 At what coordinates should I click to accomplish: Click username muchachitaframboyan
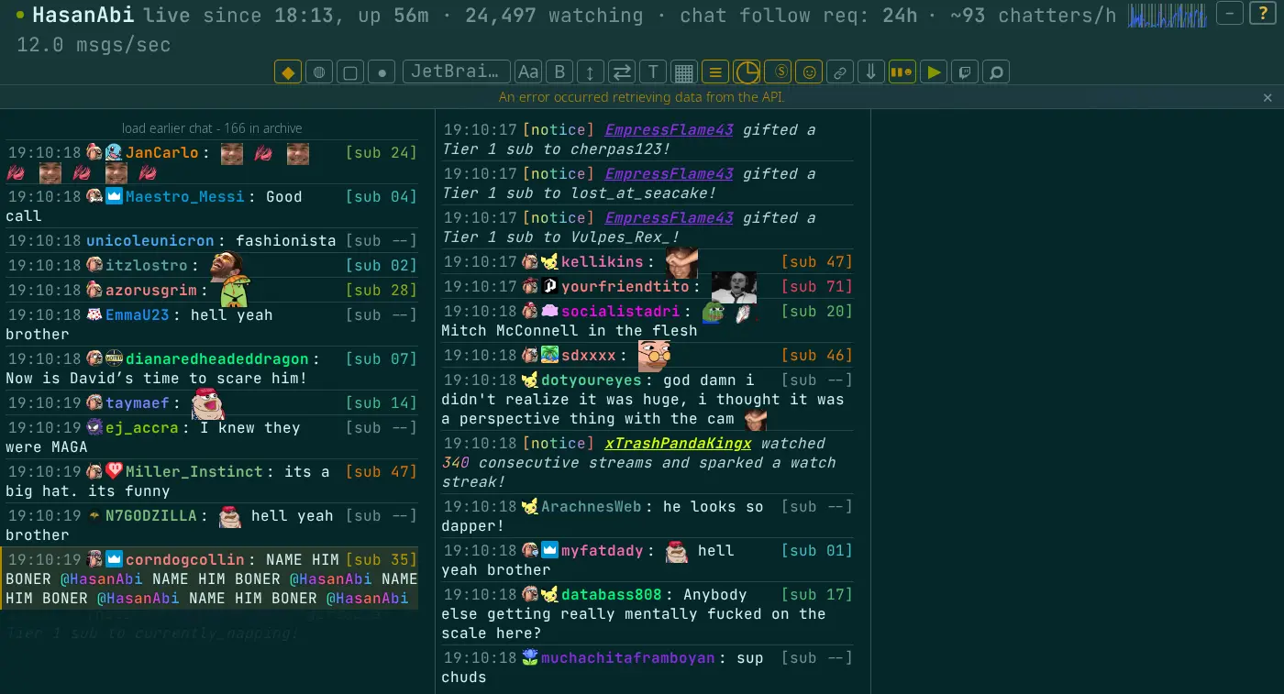(x=630, y=658)
